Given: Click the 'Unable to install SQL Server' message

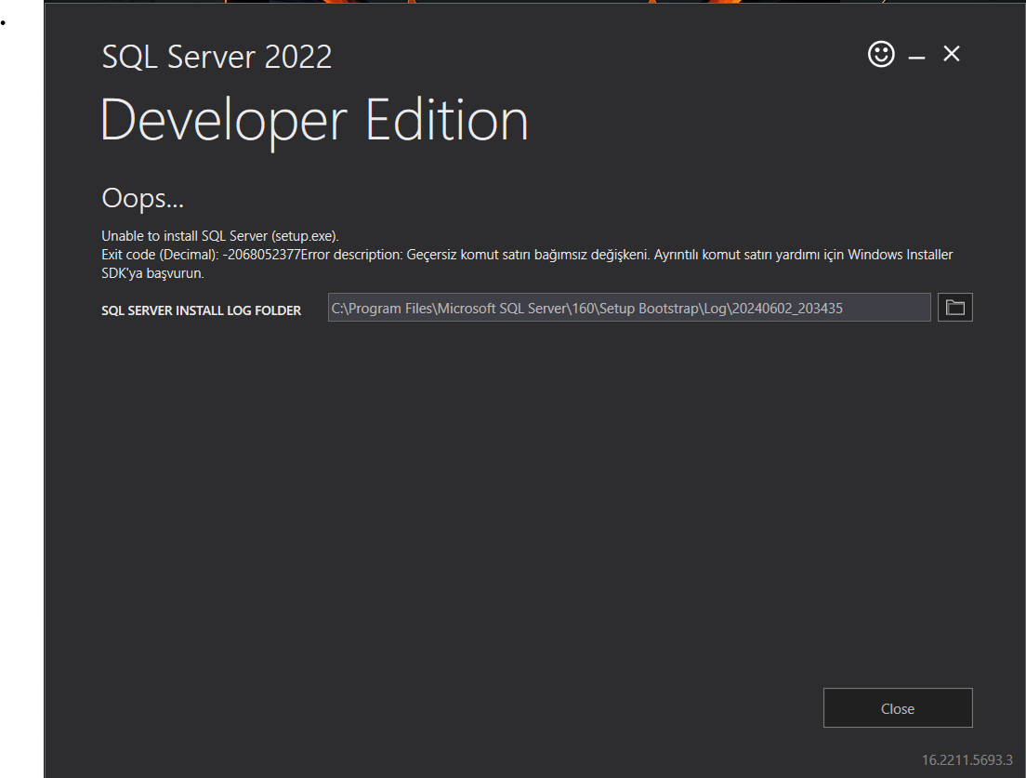Looking at the screenshot, I should [x=220, y=235].
